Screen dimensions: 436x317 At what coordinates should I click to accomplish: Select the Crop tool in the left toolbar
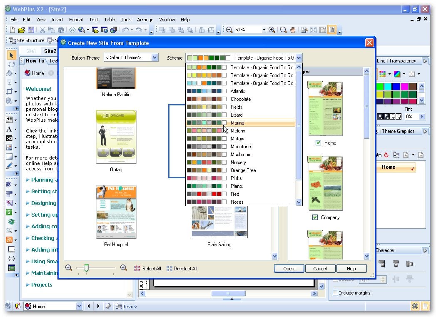[9, 92]
